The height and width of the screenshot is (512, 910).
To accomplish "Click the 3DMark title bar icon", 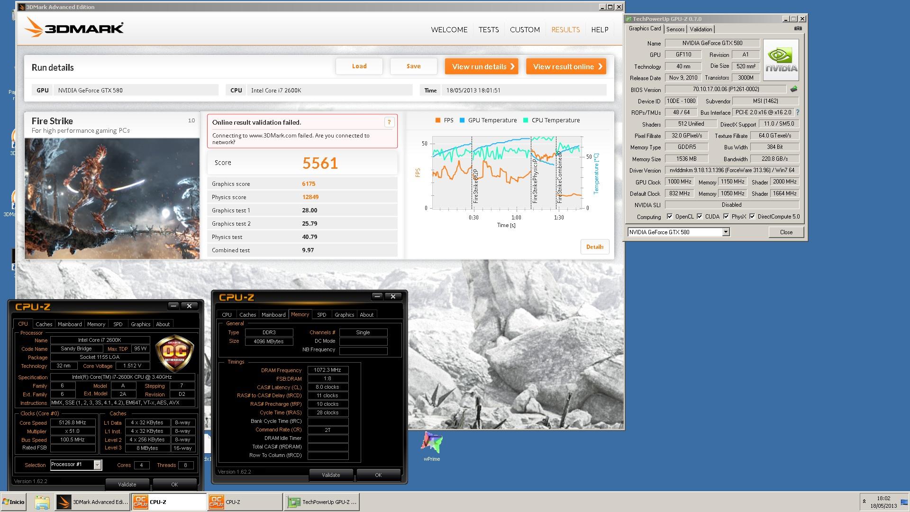I will 22,7.
